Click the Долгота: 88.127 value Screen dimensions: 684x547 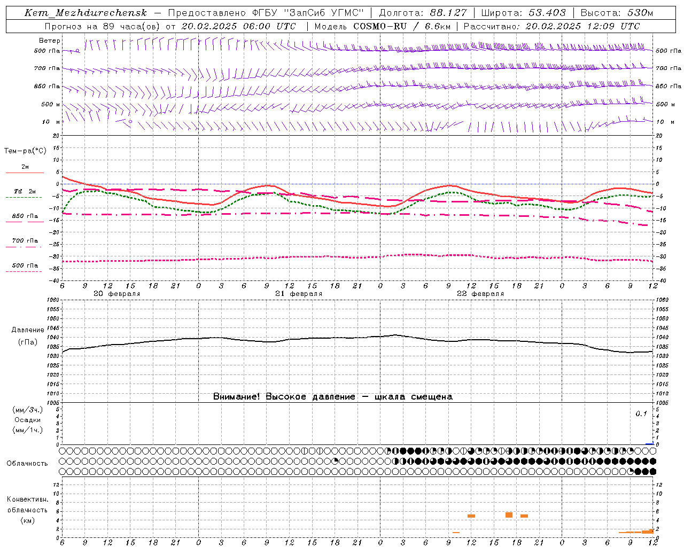(x=423, y=13)
